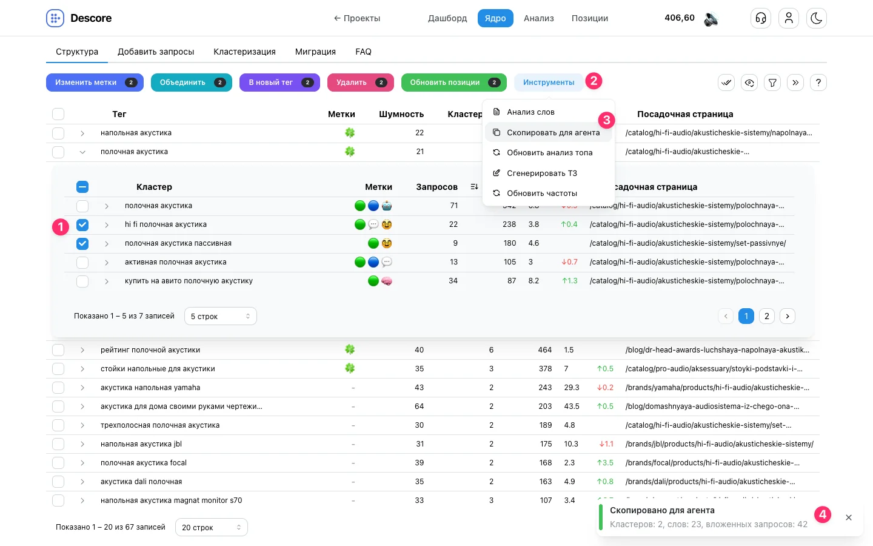Switch to the Кластеризация tab
Viewport: 873px width, 546px height.
click(244, 52)
